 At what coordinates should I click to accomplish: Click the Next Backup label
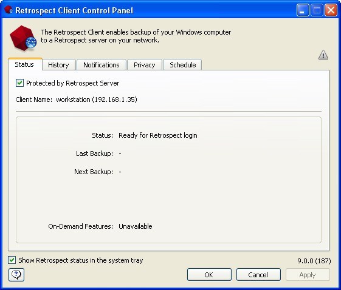pyautogui.click(x=94, y=172)
